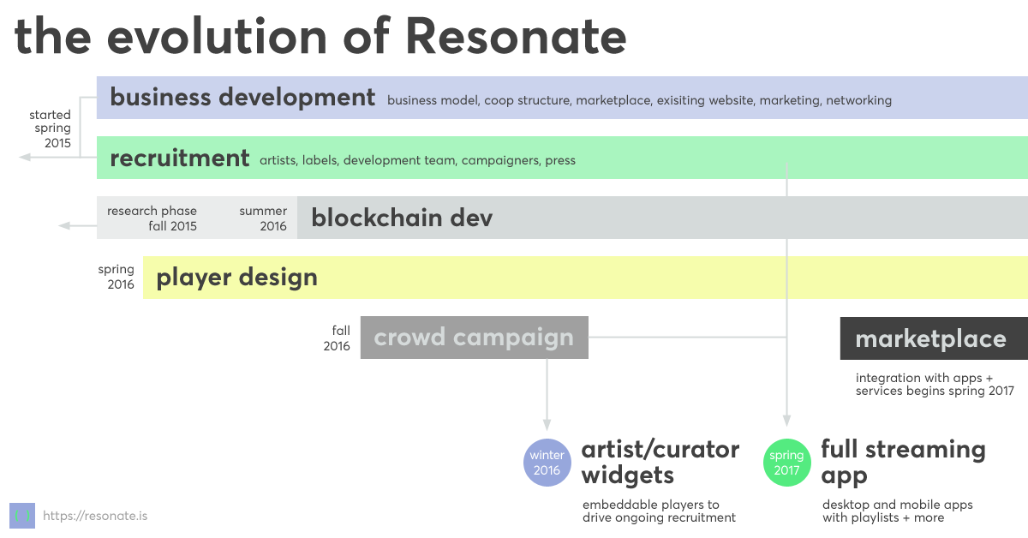Click the blockchain dev heading
The image size is (1028, 538).
click(402, 218)
